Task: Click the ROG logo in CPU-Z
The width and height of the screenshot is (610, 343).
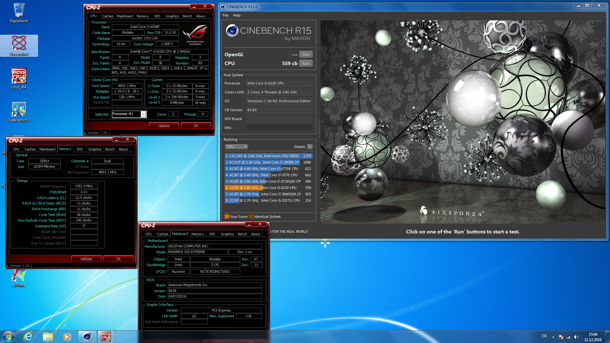Action: point(195,34)
